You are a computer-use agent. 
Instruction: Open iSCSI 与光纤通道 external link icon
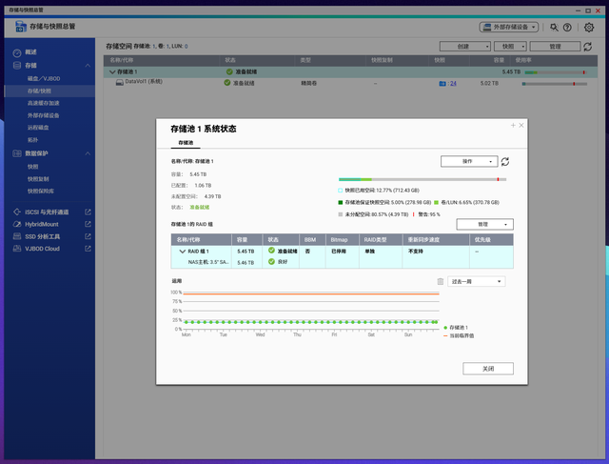pos(88,212)
